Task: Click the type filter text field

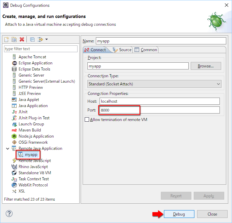Action: (x=41, y=49)
